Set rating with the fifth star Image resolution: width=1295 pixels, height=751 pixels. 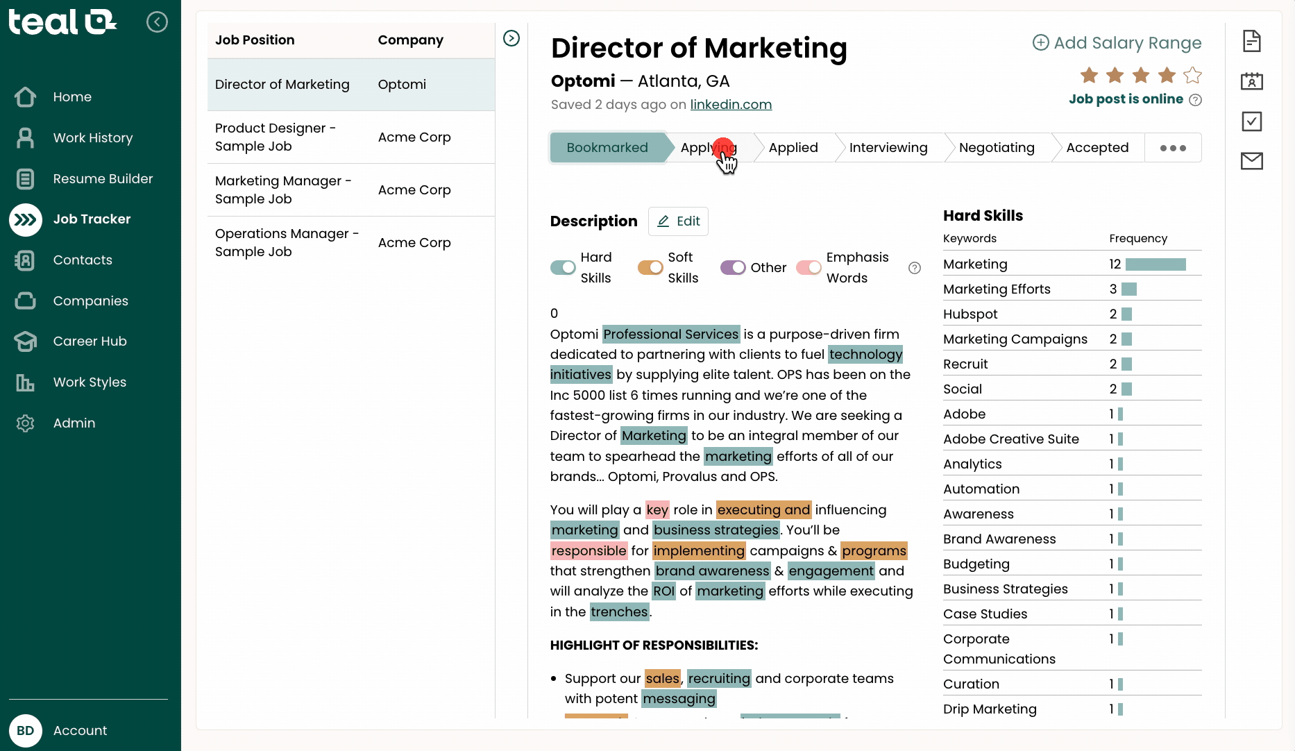point(1192,75)
